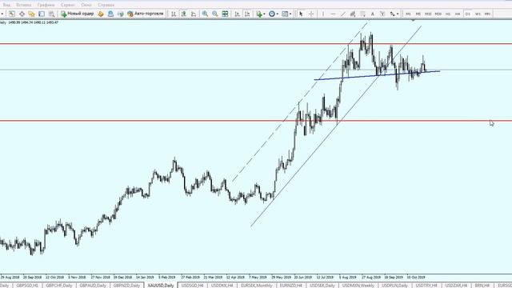Image resolution: width=512 pixels, height=288 pixels.
Task: Switch to the USDMXN,Weekly chart tab
Action: pyautogui.click(x=358, y=286)
